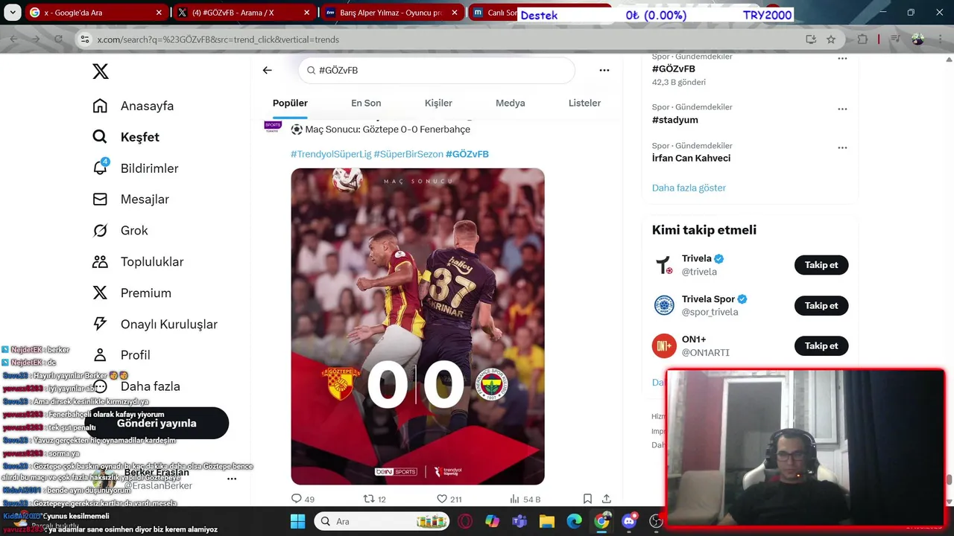
Task: Open account menu dots beside Berker Eraslan
Action: click(232, 479)
